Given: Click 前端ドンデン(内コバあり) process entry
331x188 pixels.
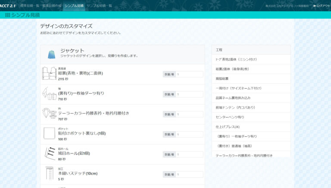Looking at the screenshot, I should [251, 107].
